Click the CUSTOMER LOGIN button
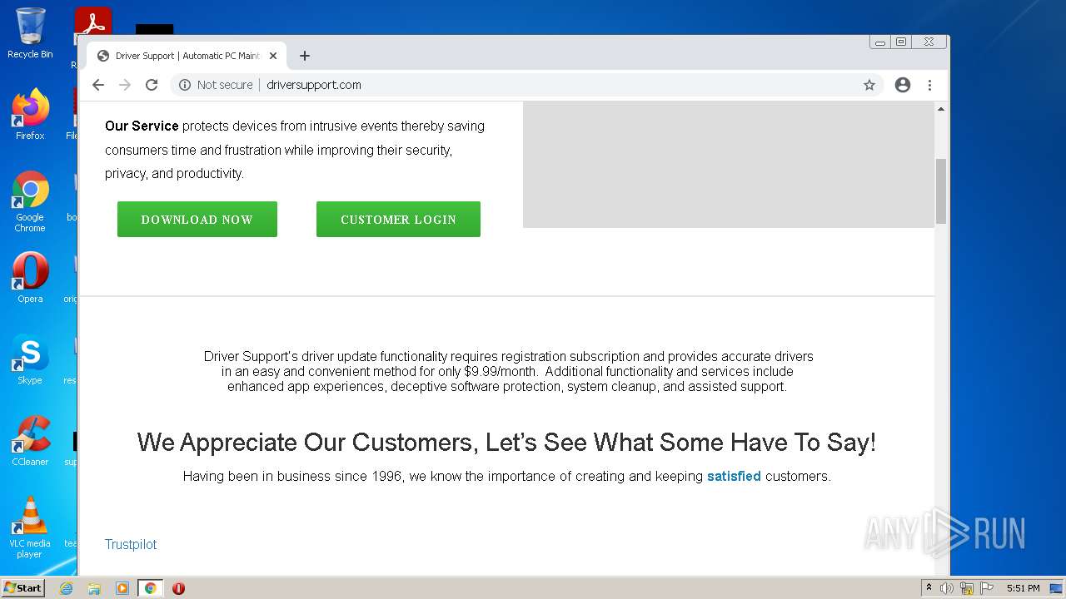The height and width of the screenshot is (599, 1066). (398, 220)
